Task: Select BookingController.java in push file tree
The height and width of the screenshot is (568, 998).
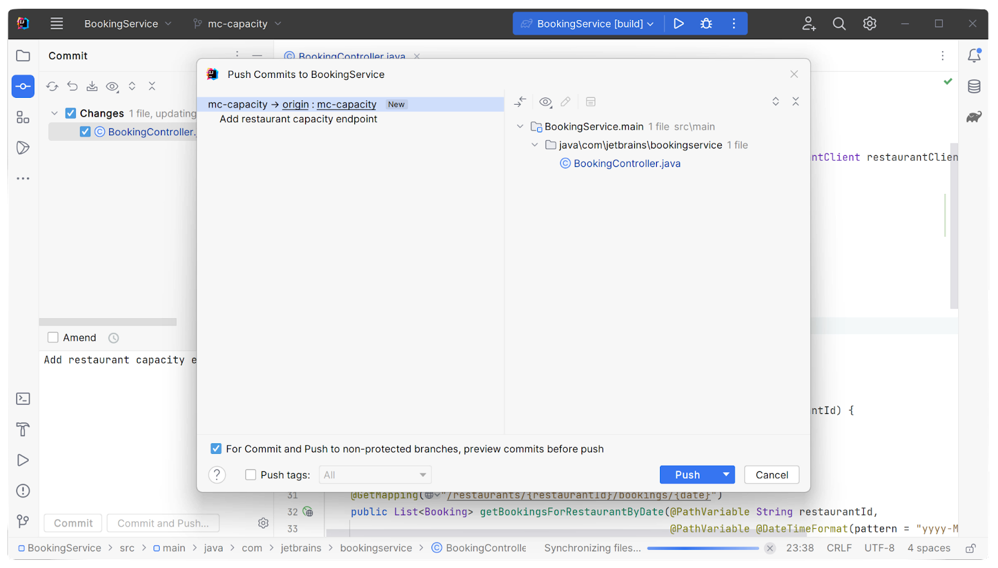Action: pos(627,163)
